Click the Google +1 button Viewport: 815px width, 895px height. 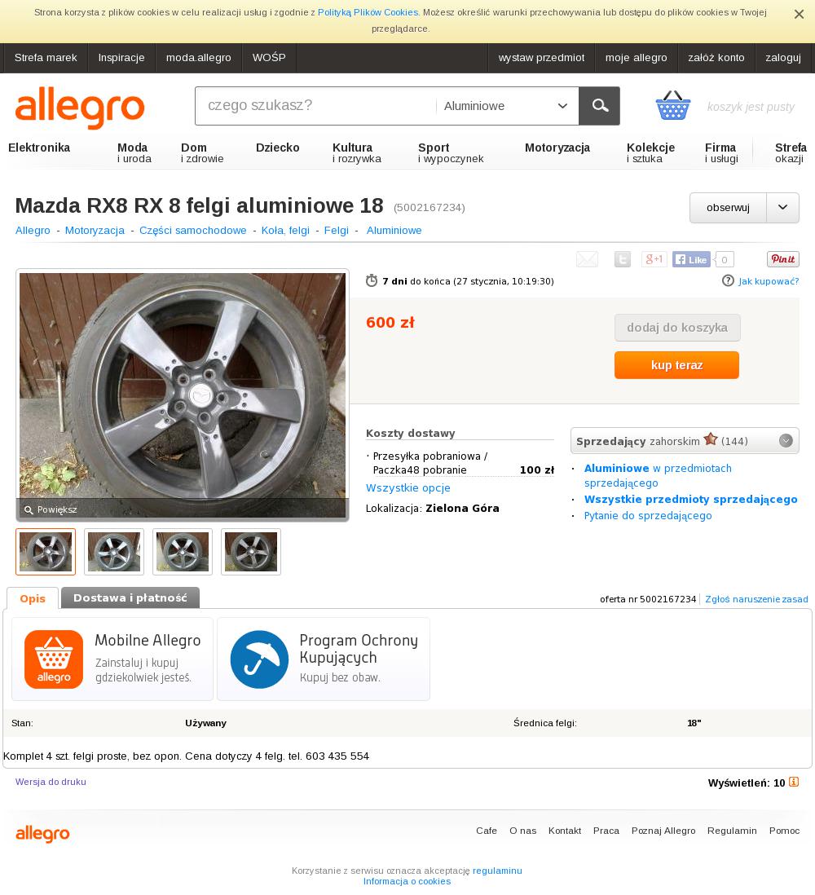click(x=654, y=259)
